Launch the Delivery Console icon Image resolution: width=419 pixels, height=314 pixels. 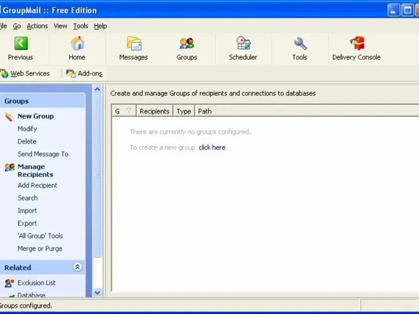(x=357, y=43)
